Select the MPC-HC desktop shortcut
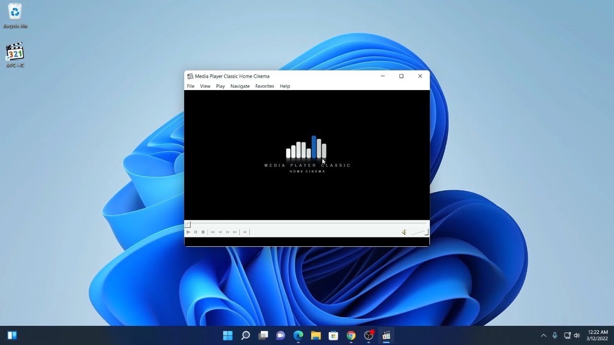 pyautogui.click(x=15, y=55)
